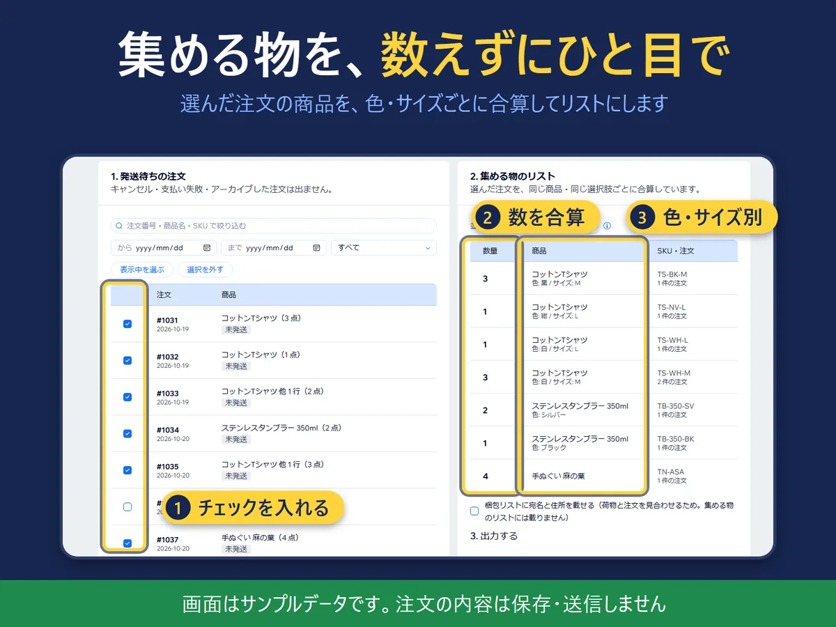
Task: Click SKU TS-BK-M in pick list
Action: point(672,274)
